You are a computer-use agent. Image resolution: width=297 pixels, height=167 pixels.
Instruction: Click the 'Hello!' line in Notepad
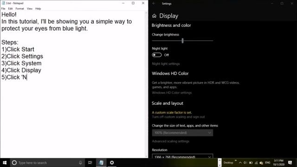tap(9, 14)
